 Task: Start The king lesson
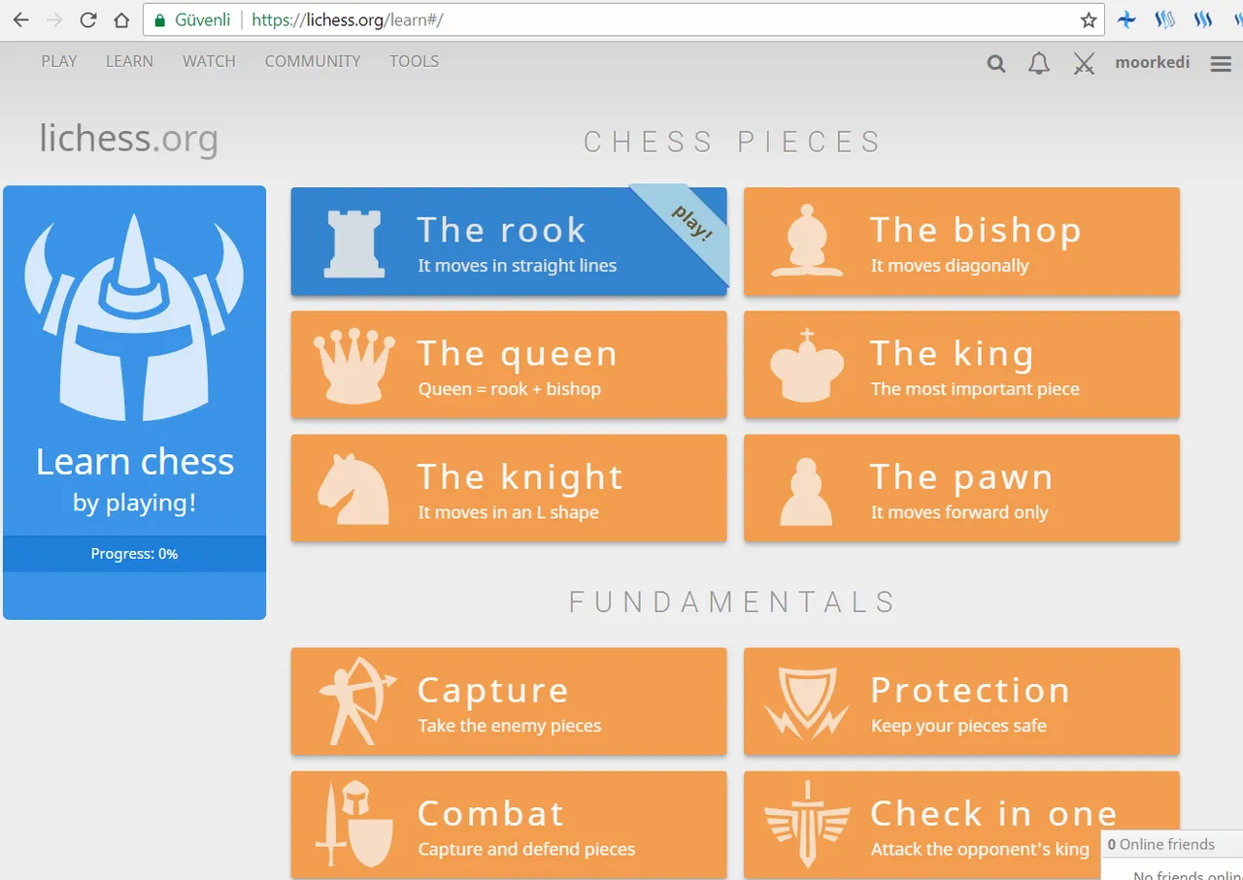(x=961, y=365)
